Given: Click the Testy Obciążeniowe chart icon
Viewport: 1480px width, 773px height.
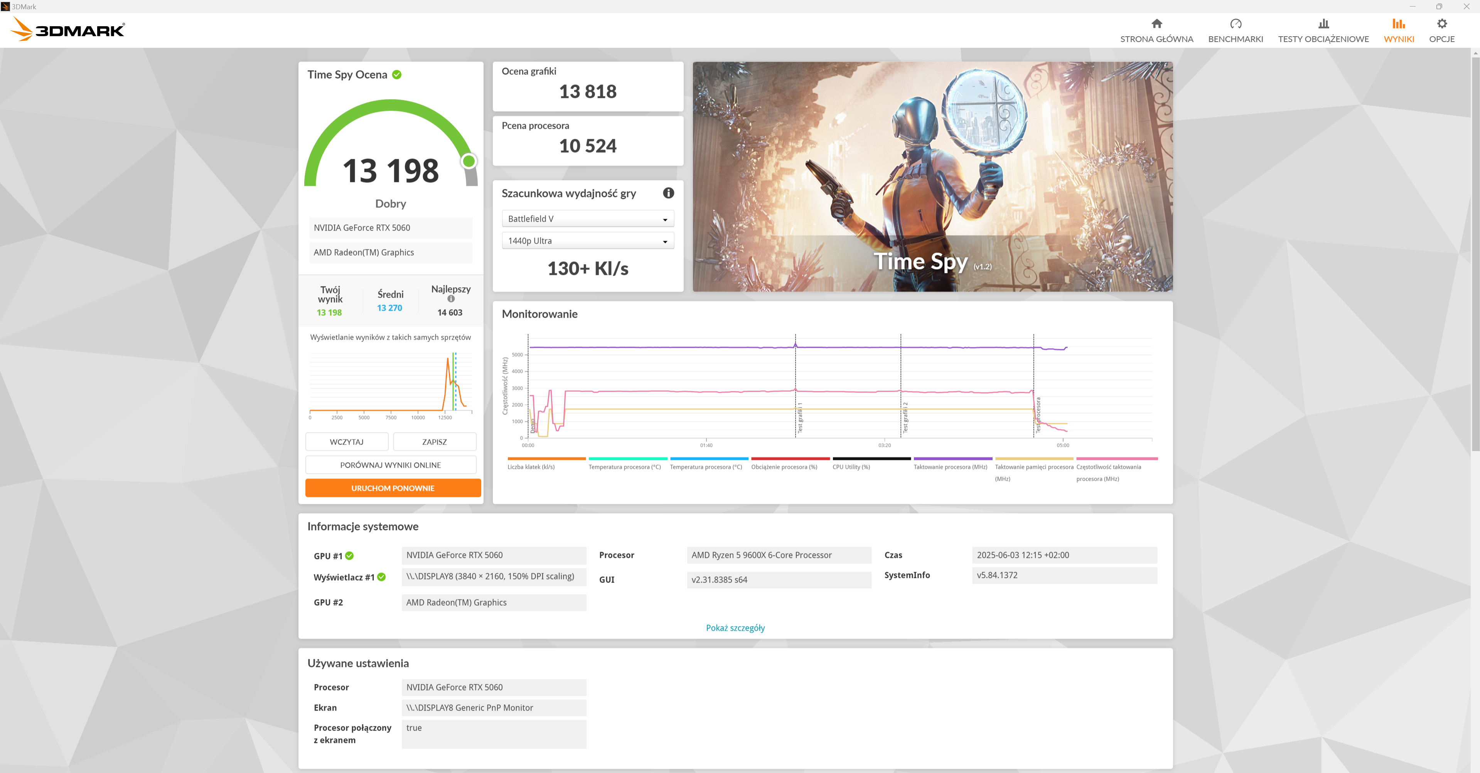Looking at the screenshot, I should [1323, 24].
